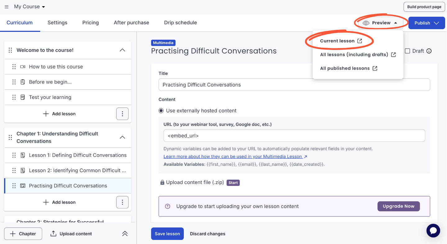The height and width of the screenshot is (244, 447).
Task: Click the embed URL input field
Action: (294, 136)
